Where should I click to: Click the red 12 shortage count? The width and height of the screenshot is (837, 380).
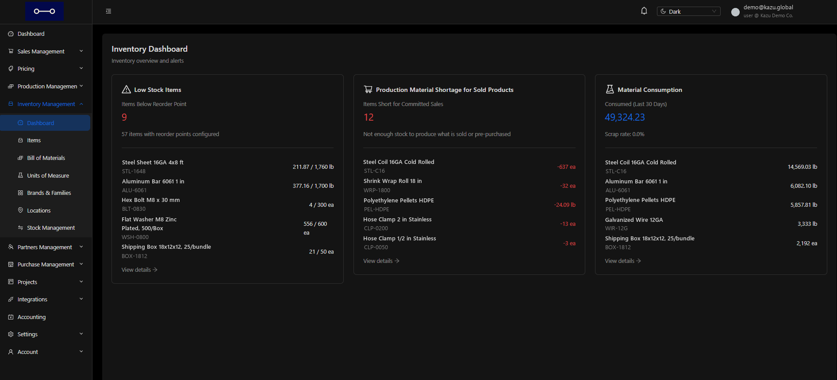(x=369, y=117)
